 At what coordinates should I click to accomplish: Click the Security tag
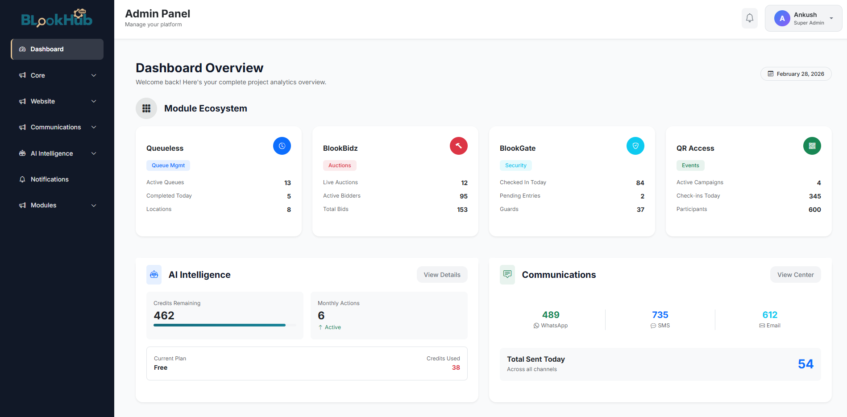tap(516, 165)
